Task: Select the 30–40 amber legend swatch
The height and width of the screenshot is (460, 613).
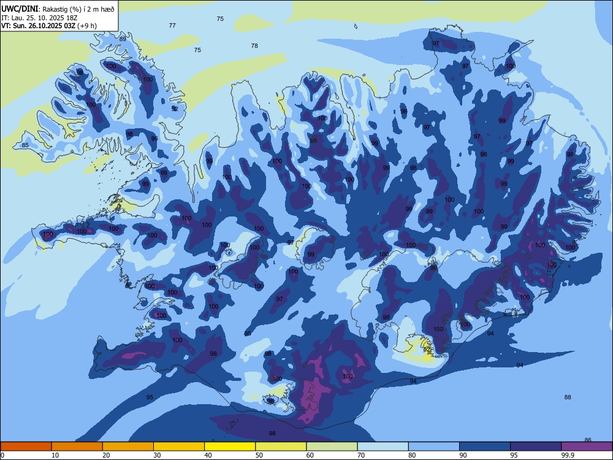Action: [x=179, y=447]
